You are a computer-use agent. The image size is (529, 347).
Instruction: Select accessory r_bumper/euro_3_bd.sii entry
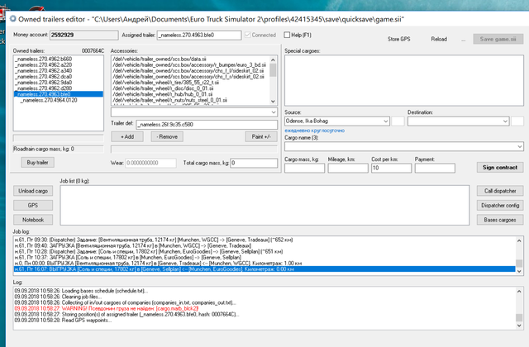pyautogui.click(x=189, y=64)
